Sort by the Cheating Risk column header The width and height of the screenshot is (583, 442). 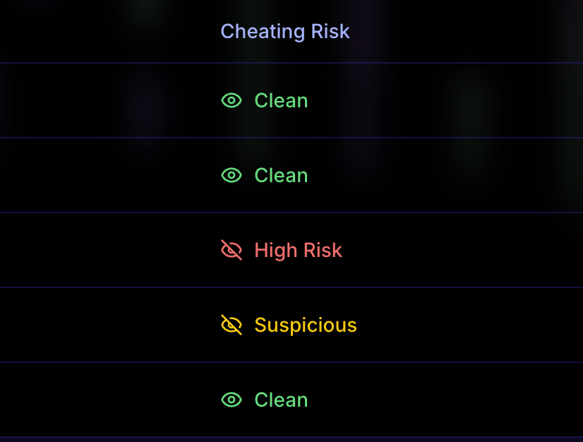pyautogui.click(x=285, y=32)
